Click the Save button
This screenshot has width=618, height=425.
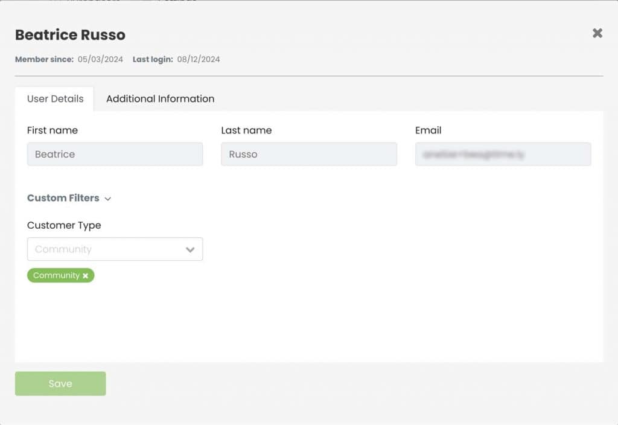point(60,383)
